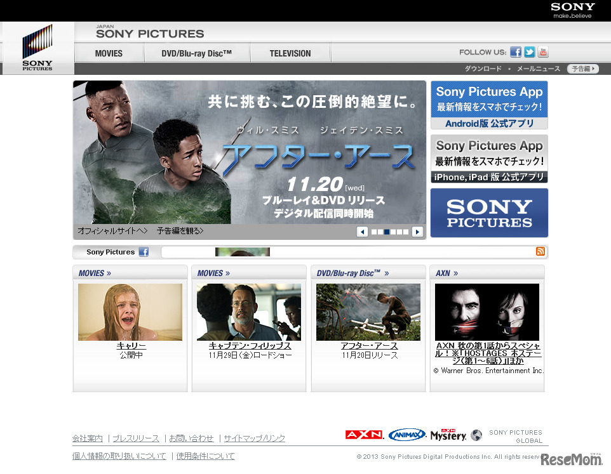
Task: Open iPhone, iPad版 Sony Pictures App banner
Action: [x=490, y=159]
